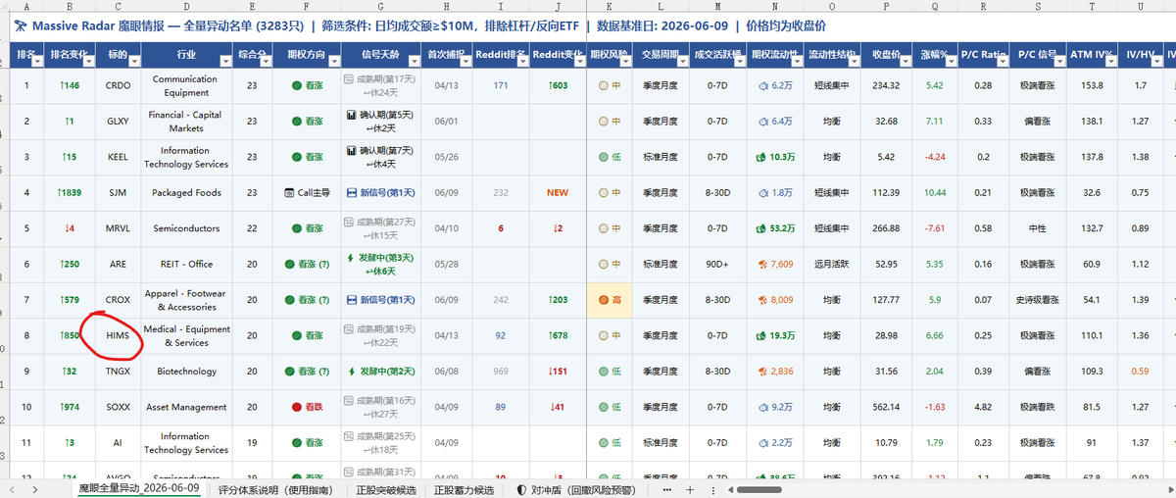
Task: Click the 发酵中(第3天) lightning icon in ARE row
Action: coord(351,258)
